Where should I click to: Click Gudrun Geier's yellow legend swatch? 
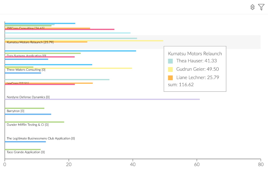pyautogui.click(x=170, y=69)
